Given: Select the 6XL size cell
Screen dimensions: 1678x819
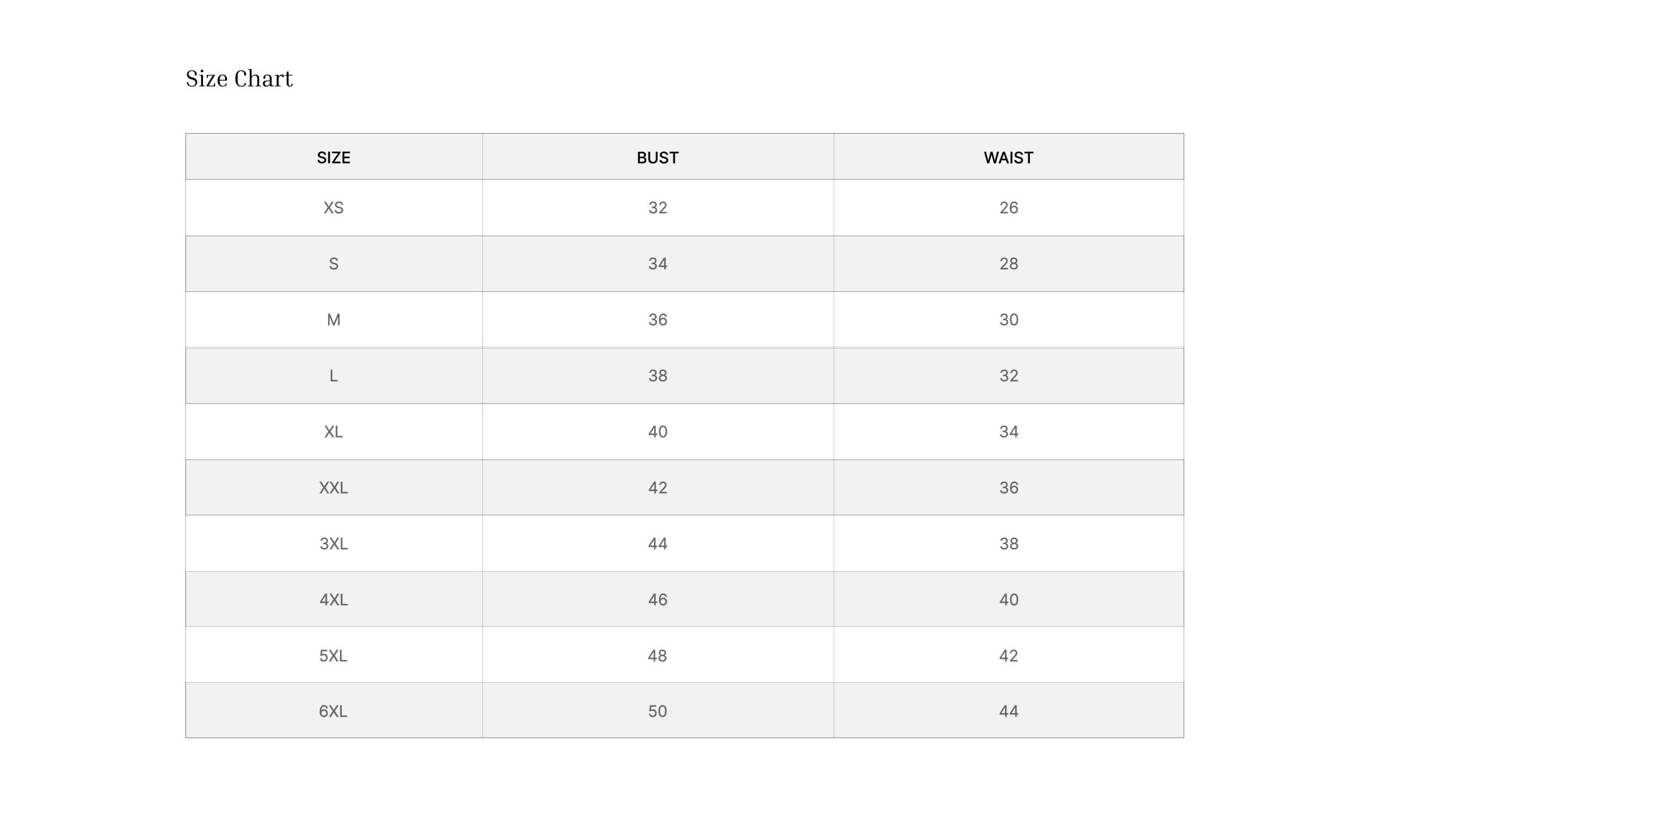Looking at the screenshot, I should coord(334,711).
